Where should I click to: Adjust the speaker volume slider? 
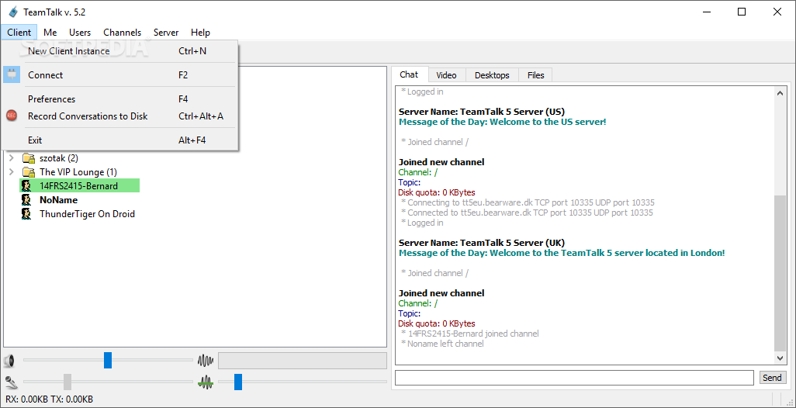tap(108, 361)
